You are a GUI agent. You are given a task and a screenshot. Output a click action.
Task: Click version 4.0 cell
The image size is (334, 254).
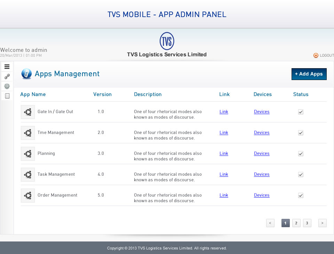(101, 174)
